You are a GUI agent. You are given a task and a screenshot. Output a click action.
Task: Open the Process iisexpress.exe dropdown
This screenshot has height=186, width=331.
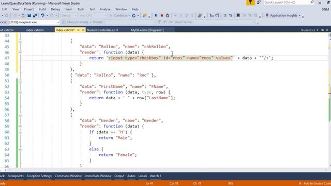tap(34, 22)
